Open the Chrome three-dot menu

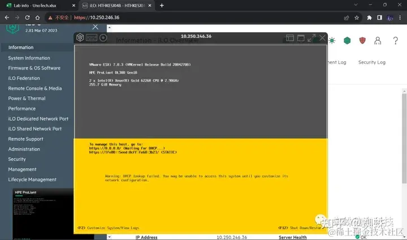pos(400,18)
